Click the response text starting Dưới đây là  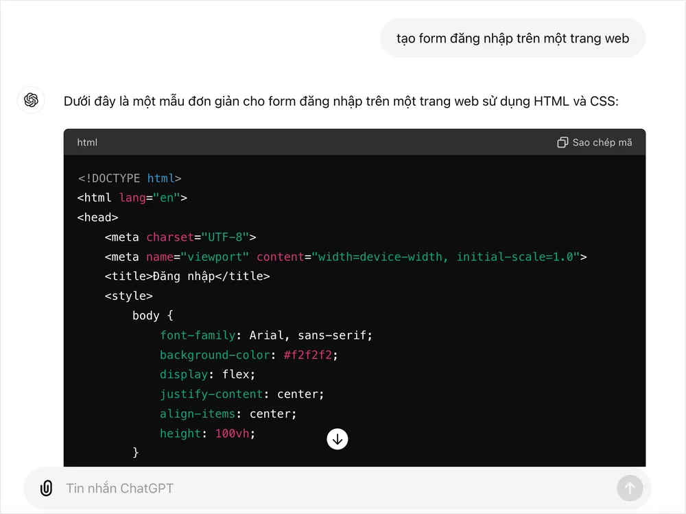click(x=341, y=101)
